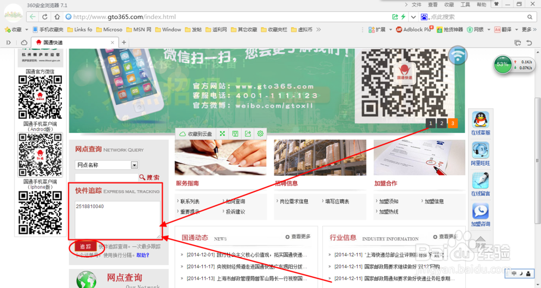This screenshot has height=288, width=541.
Task: Open the 收藏 menu in the title bar
Action: (x=449, y=4)
